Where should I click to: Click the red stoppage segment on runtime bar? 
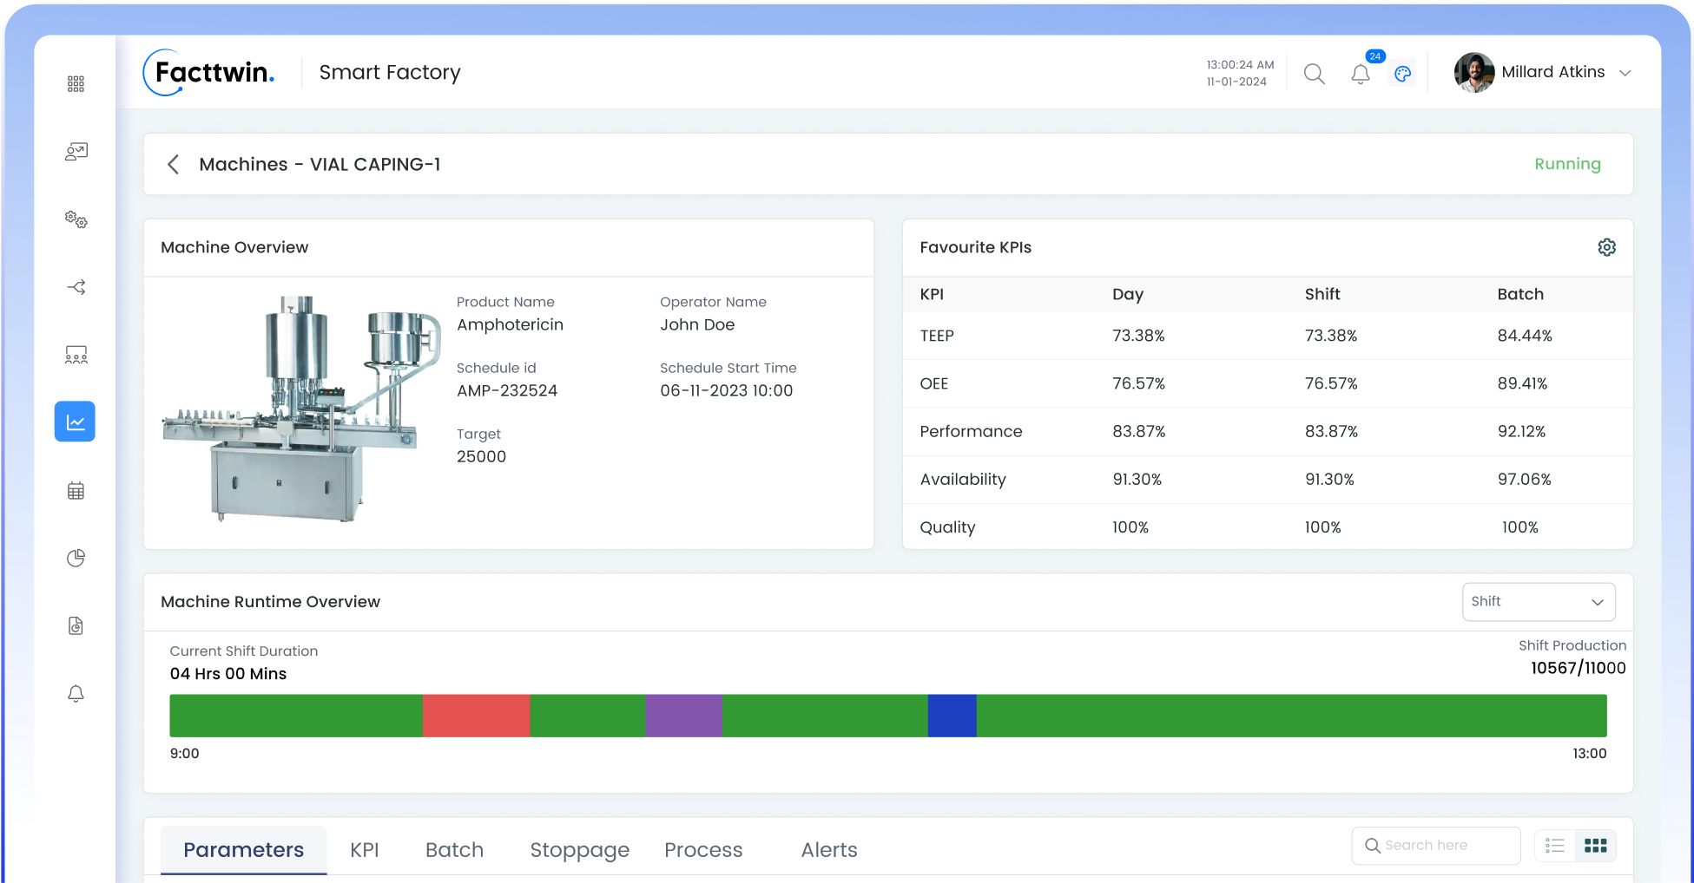pos(476,716)
